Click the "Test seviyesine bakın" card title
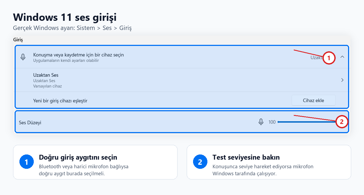Viewport: 364px width, 195px height. pyautogui.click(x=246, y=157)
